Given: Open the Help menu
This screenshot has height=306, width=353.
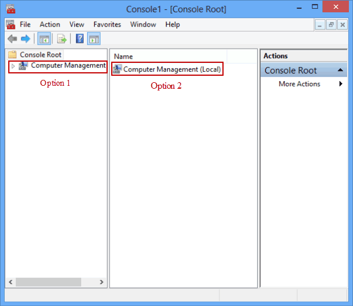Looking at the screenshot, I should point(172,24).
